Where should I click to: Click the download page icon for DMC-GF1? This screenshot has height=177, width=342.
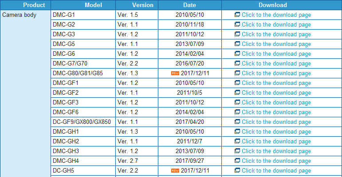pos(237,82)
